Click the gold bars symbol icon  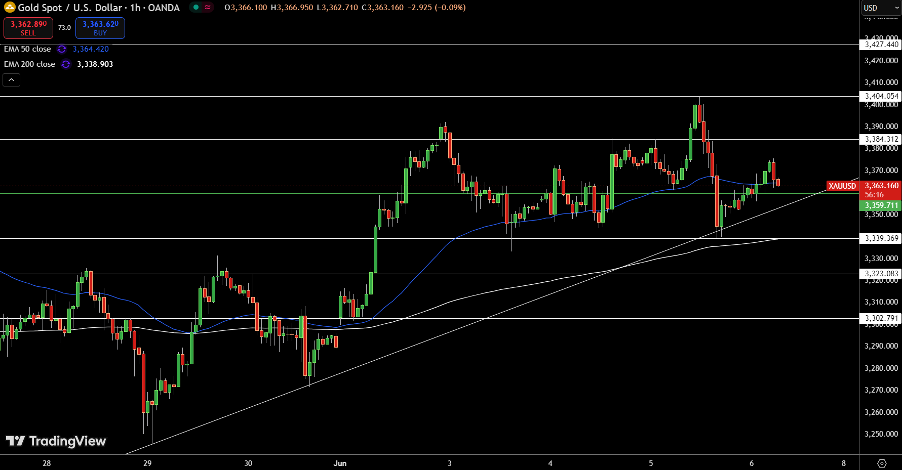(10, 8)
